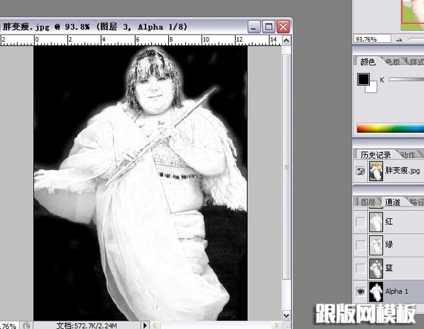Select the Alpha 1 channel thumbnail
424x329 pixels.
376,292
